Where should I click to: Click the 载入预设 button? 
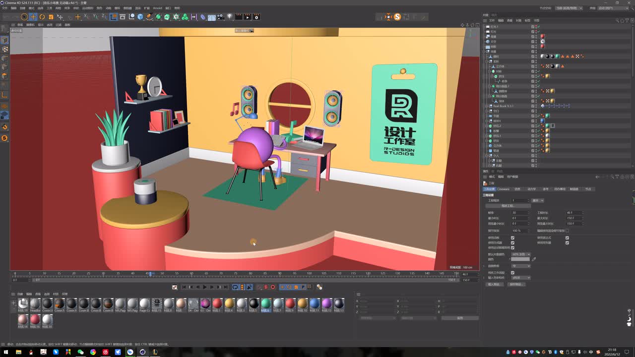(x=494, y=284)
